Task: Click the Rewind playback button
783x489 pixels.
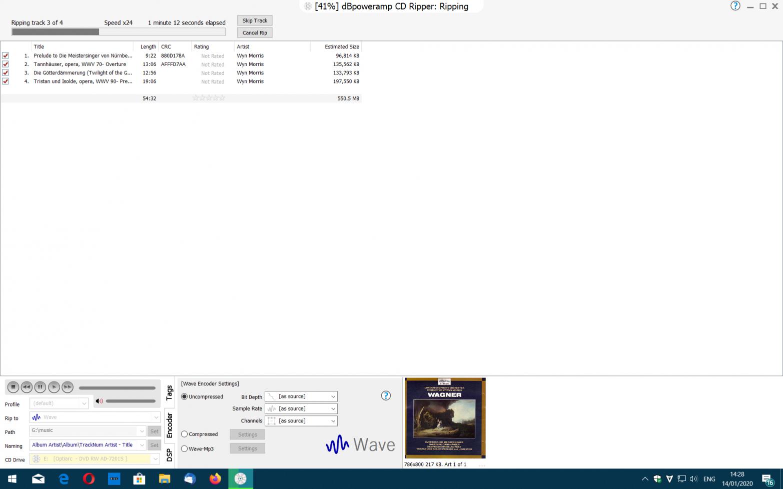Action: pos(27,387)
